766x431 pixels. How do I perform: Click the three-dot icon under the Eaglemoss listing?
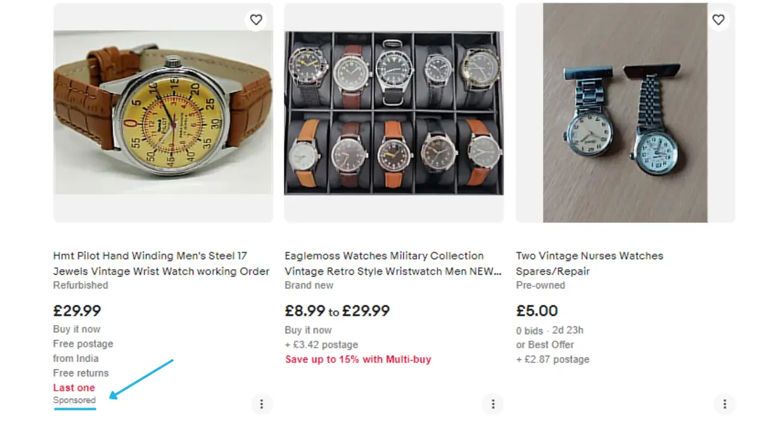coord(493,404)
